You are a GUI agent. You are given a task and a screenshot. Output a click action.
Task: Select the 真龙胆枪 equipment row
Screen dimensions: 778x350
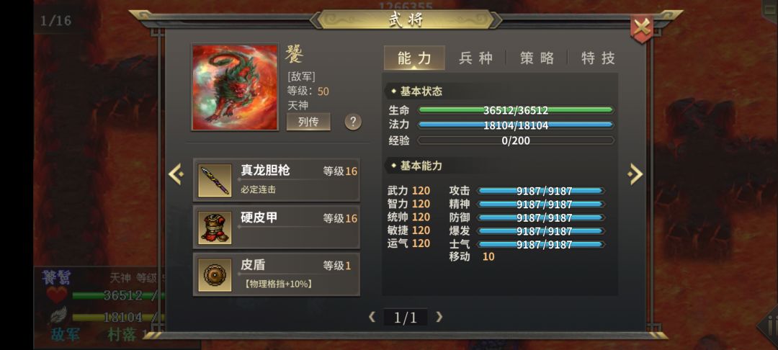pos(277,180)
